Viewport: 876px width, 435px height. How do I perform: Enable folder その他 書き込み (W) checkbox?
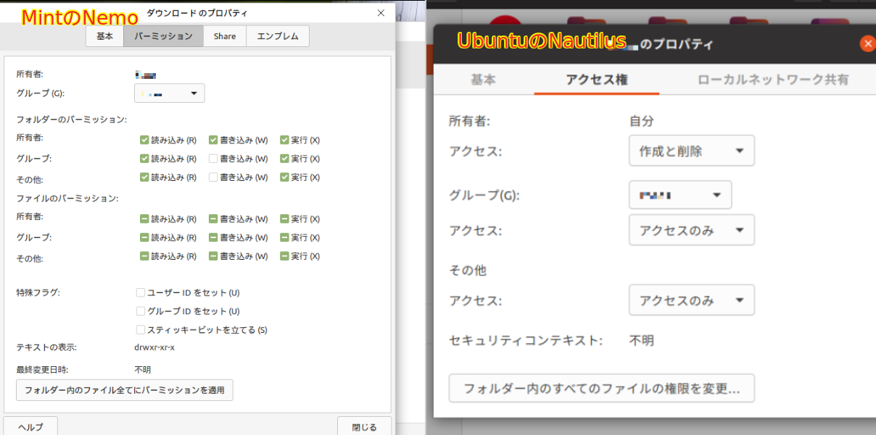[x=213, y=177]
